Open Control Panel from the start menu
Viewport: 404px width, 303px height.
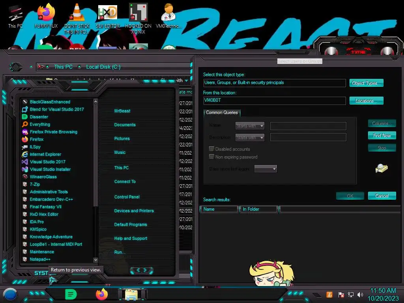click(x=127, y=197)
